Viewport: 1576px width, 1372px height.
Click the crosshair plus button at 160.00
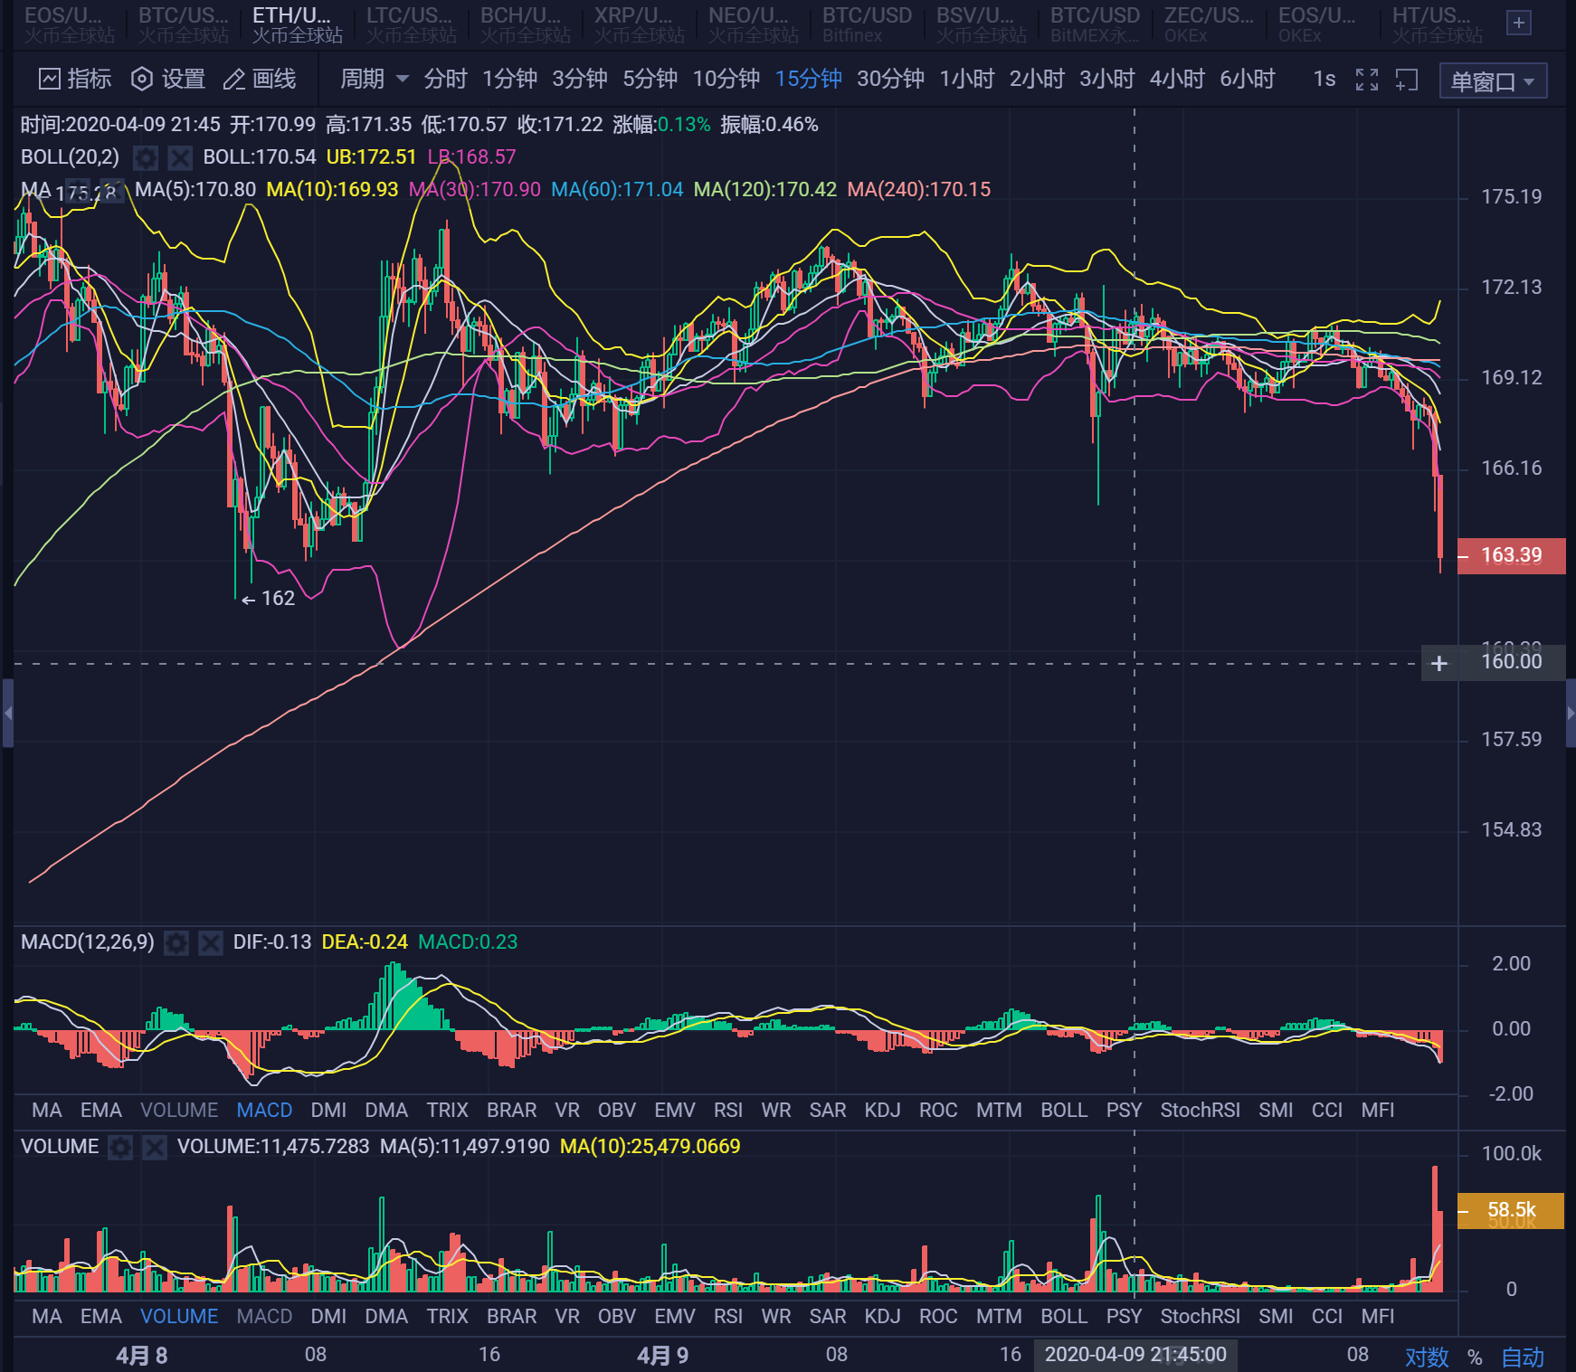1439,663
